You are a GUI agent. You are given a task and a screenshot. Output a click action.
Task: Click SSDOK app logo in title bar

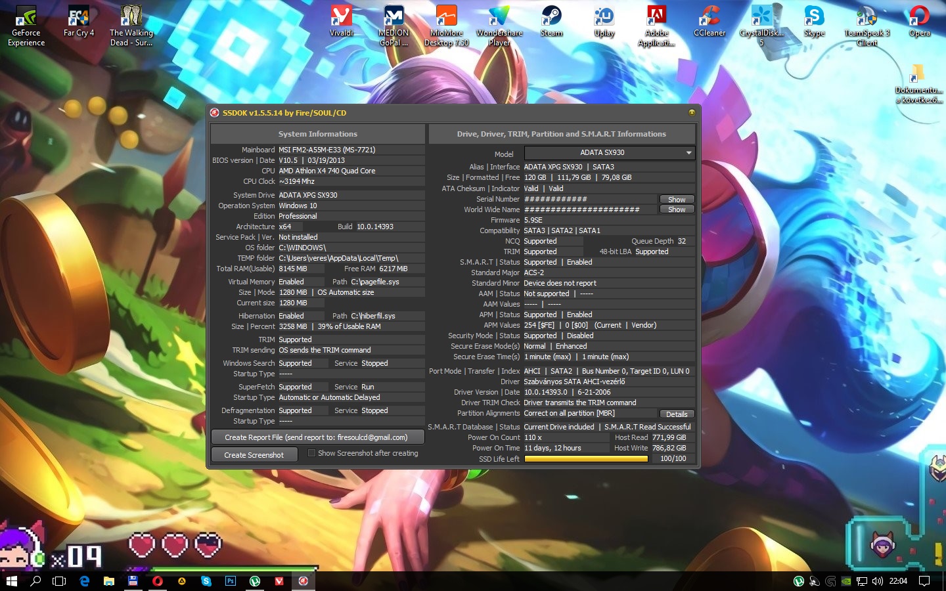point(215,112)
